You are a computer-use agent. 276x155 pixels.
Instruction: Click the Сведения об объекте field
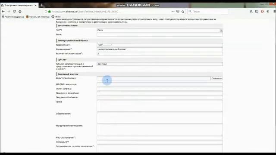[160, 97]
